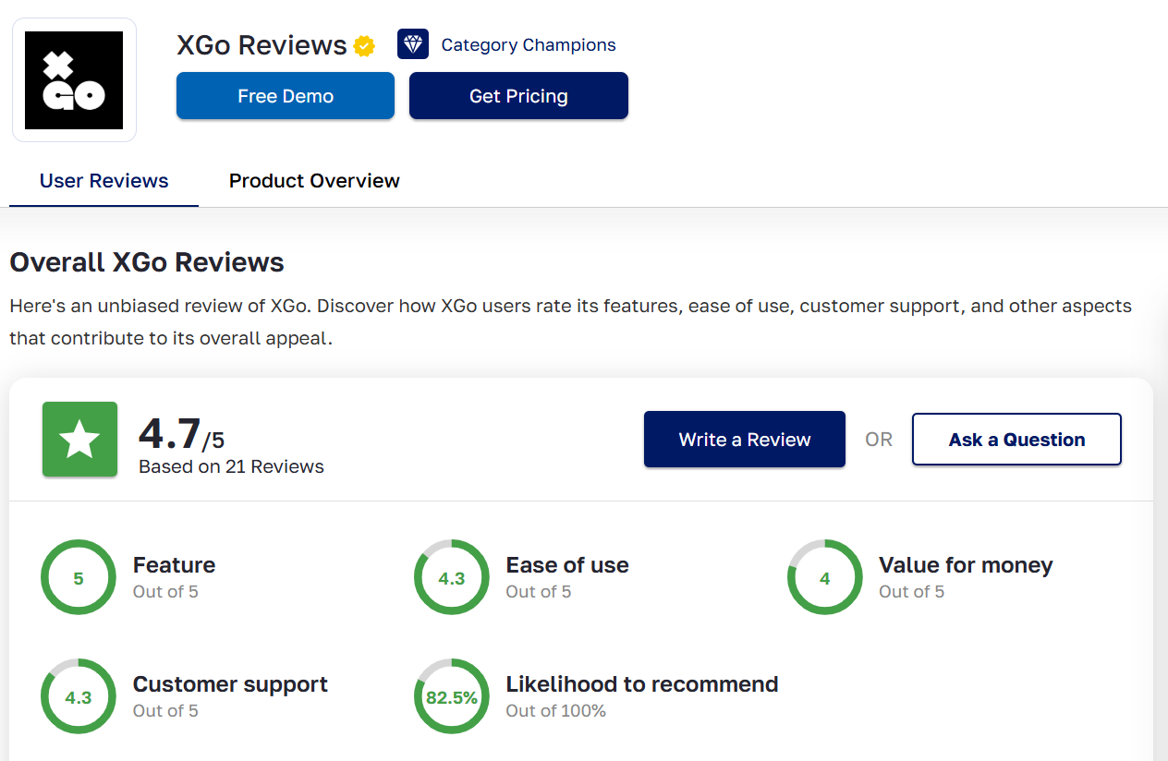Select the Overall XGo Reviews heading
Screen dimensions: 1168x761
(x=147, y=262)
